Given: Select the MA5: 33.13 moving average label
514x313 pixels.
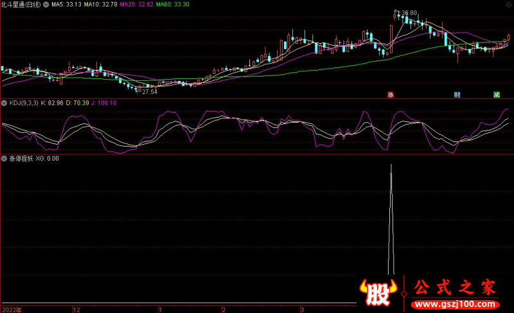Looking at the screenshot, I should point(66,4).
